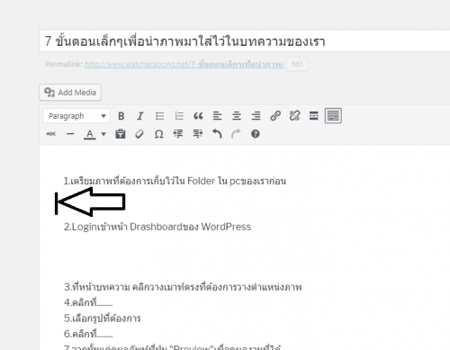Align text left
The image size is (450, 350).
(217, 116)
